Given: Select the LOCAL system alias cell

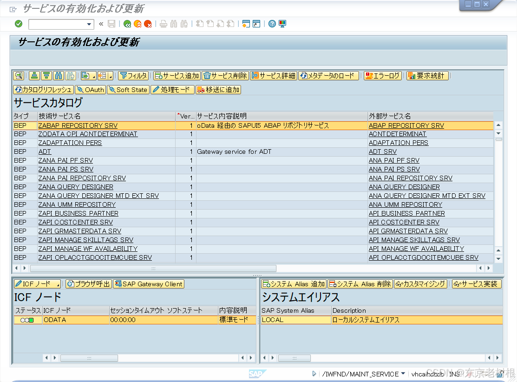Looking at the screenshot, I should coord(296,320).
